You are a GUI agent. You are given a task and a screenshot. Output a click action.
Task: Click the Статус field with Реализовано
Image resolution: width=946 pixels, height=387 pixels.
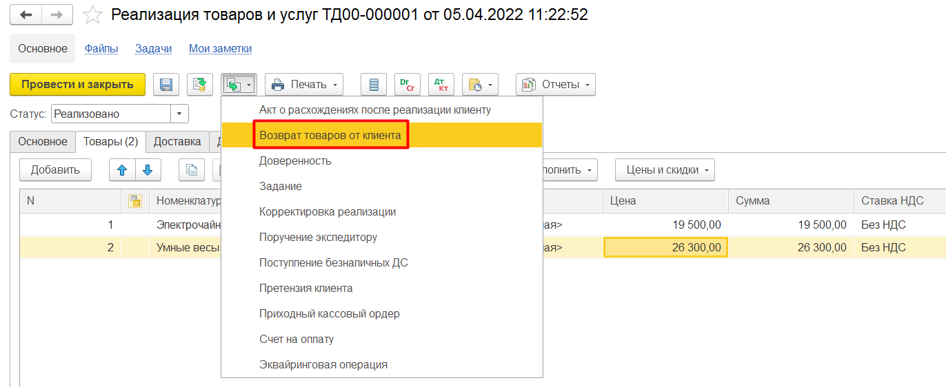point(111,114)
